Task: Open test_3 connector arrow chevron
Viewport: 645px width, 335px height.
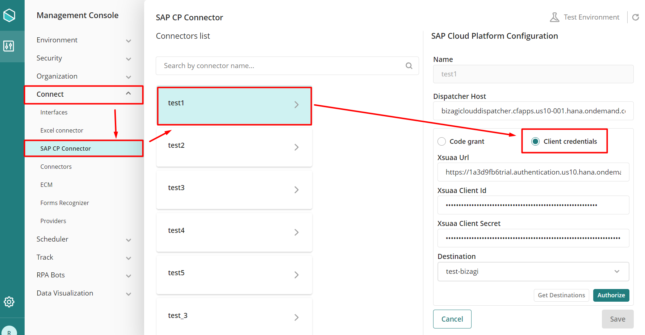Action: (297, 317)
